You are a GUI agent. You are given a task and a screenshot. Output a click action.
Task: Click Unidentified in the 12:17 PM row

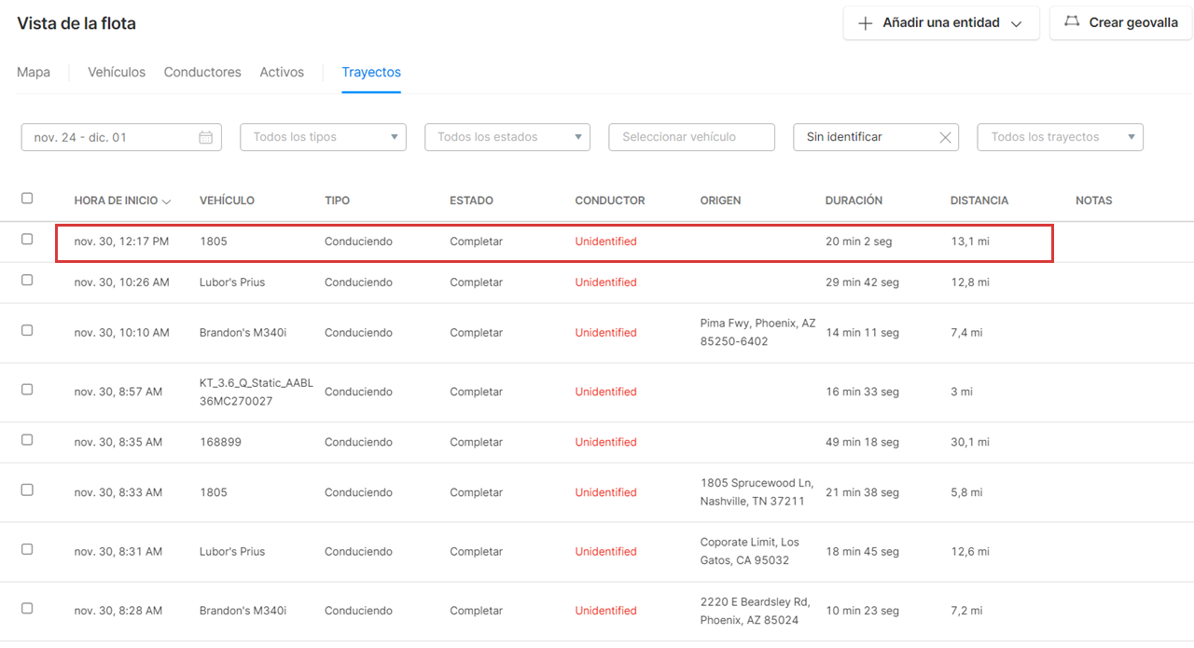pyautogui.click(x=605, y=241)
